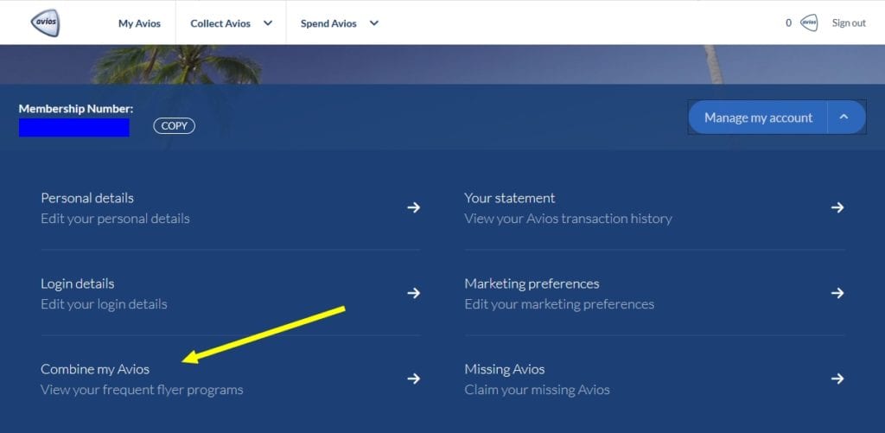Copy the membership number

pos(174,126)
